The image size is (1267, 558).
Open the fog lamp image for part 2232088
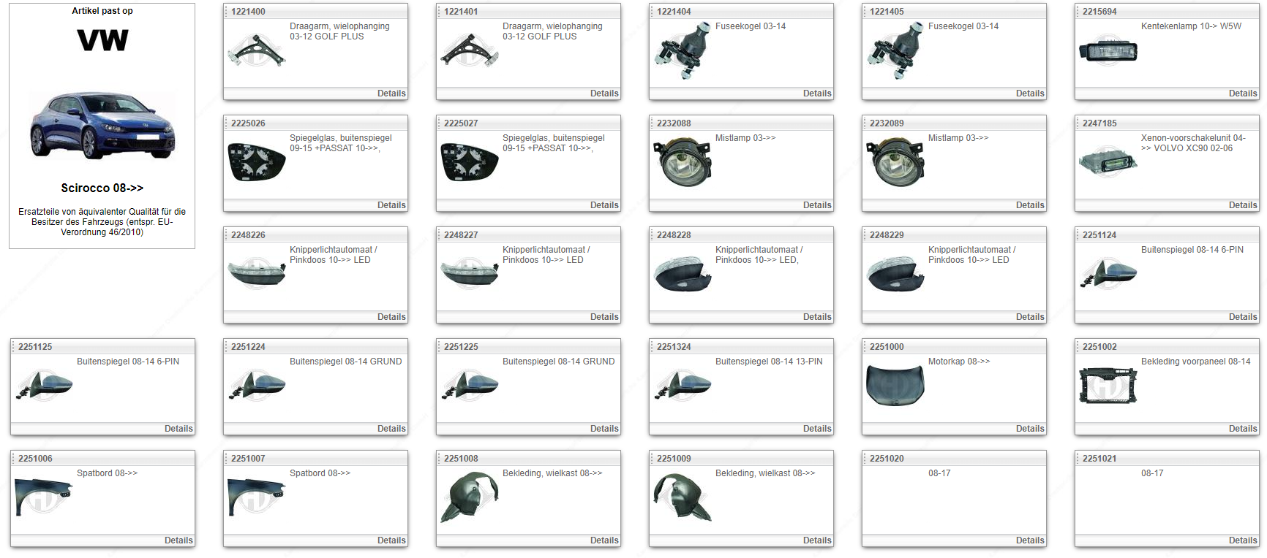[x=682, y=162]
